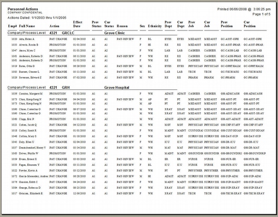Image resolution: width=278 pixels, height=217 pixels.
Task: Click the "Reason" column header
Action: click(122, 26)
